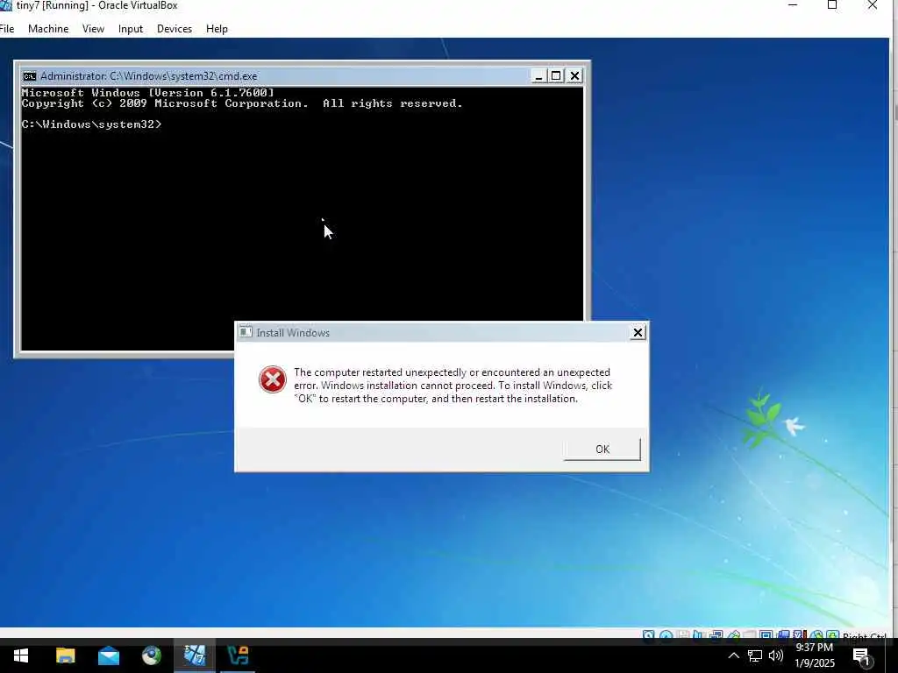Open the Input menu
The image size is (898, 673).
coord(131,29)
